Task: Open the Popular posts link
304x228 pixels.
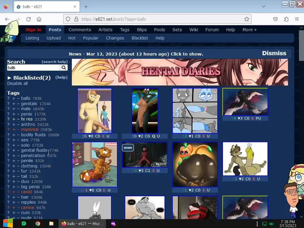Action: (91, 38)
